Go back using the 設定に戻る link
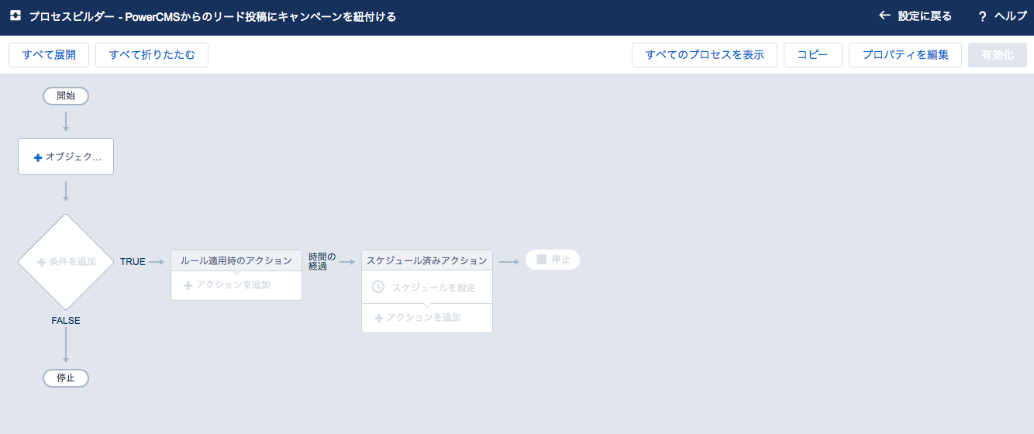 (x=924, y=16)
